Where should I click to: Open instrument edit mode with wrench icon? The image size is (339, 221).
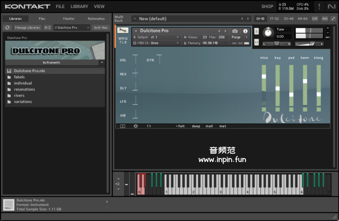[x=123, y=31]
